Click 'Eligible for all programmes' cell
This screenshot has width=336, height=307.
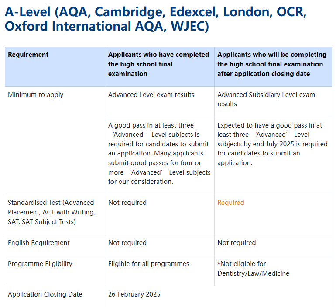[x=148, y=264]
